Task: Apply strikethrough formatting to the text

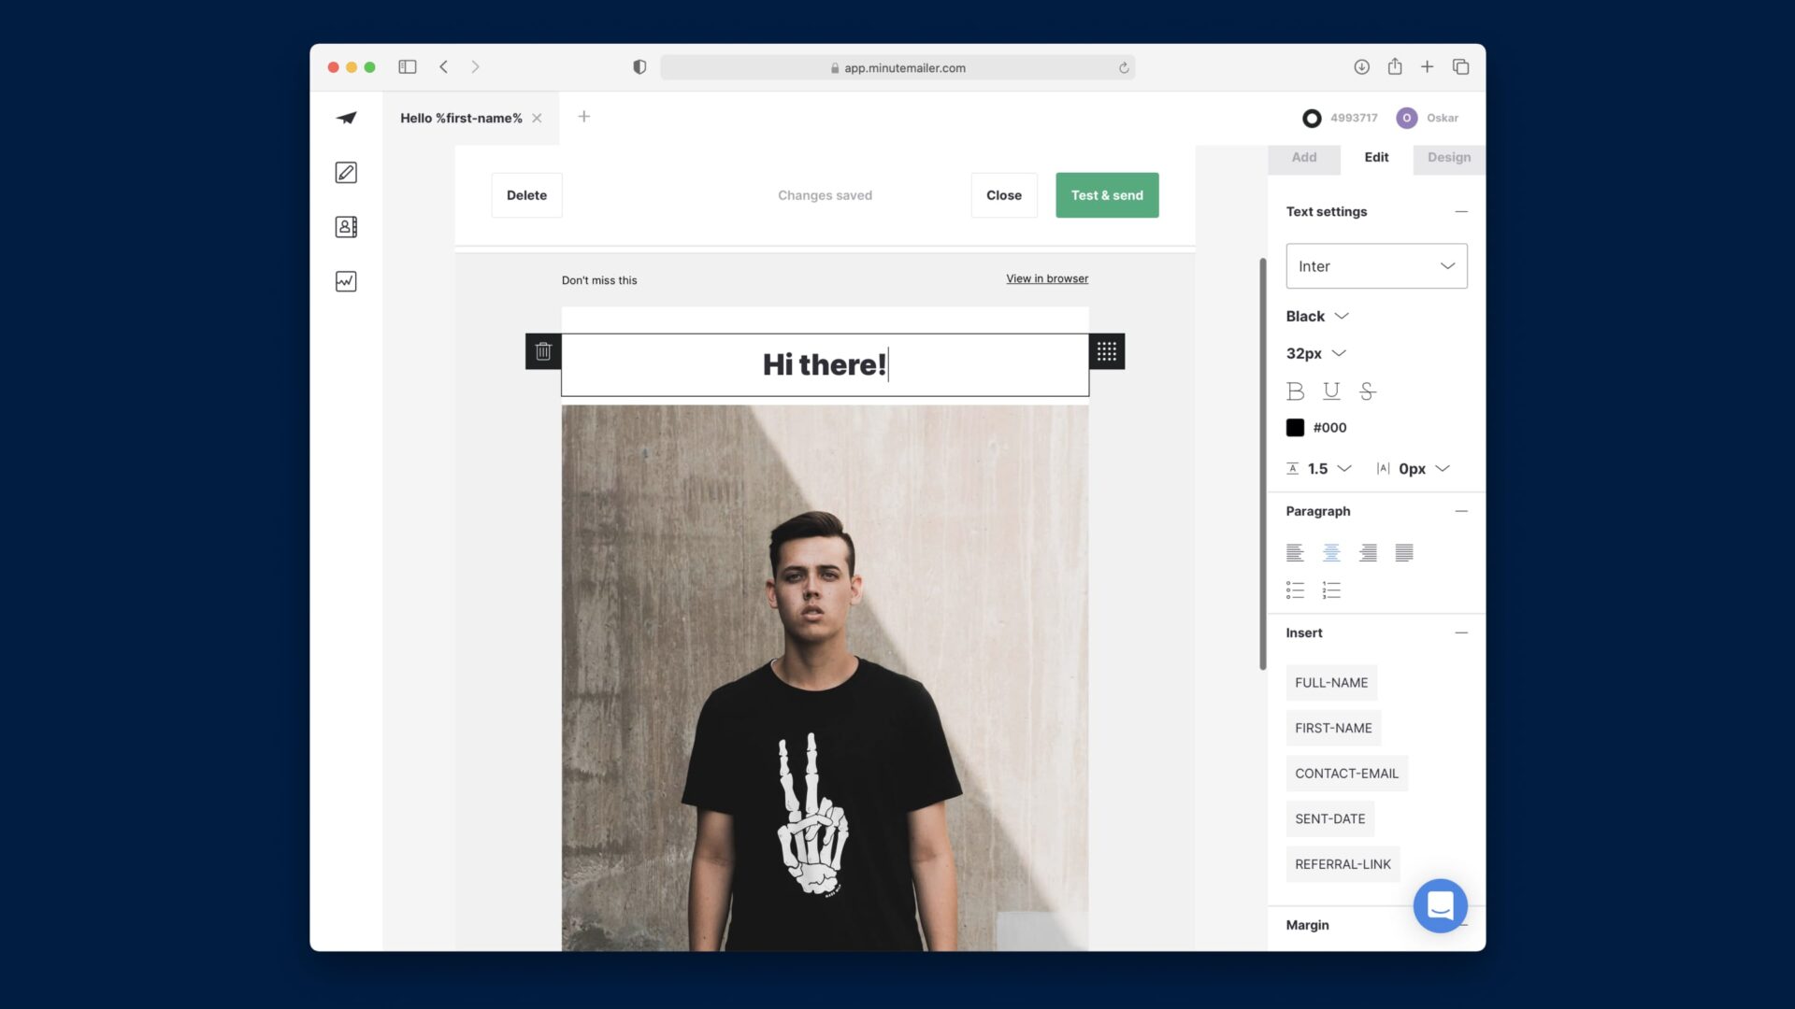Action: tap(1368, 391)
